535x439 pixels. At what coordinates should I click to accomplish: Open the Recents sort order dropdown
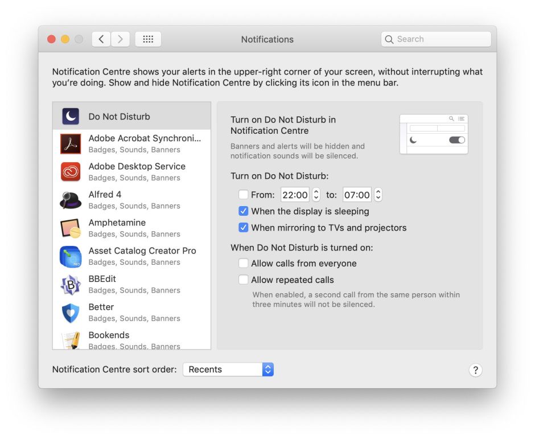pos(228,370)
